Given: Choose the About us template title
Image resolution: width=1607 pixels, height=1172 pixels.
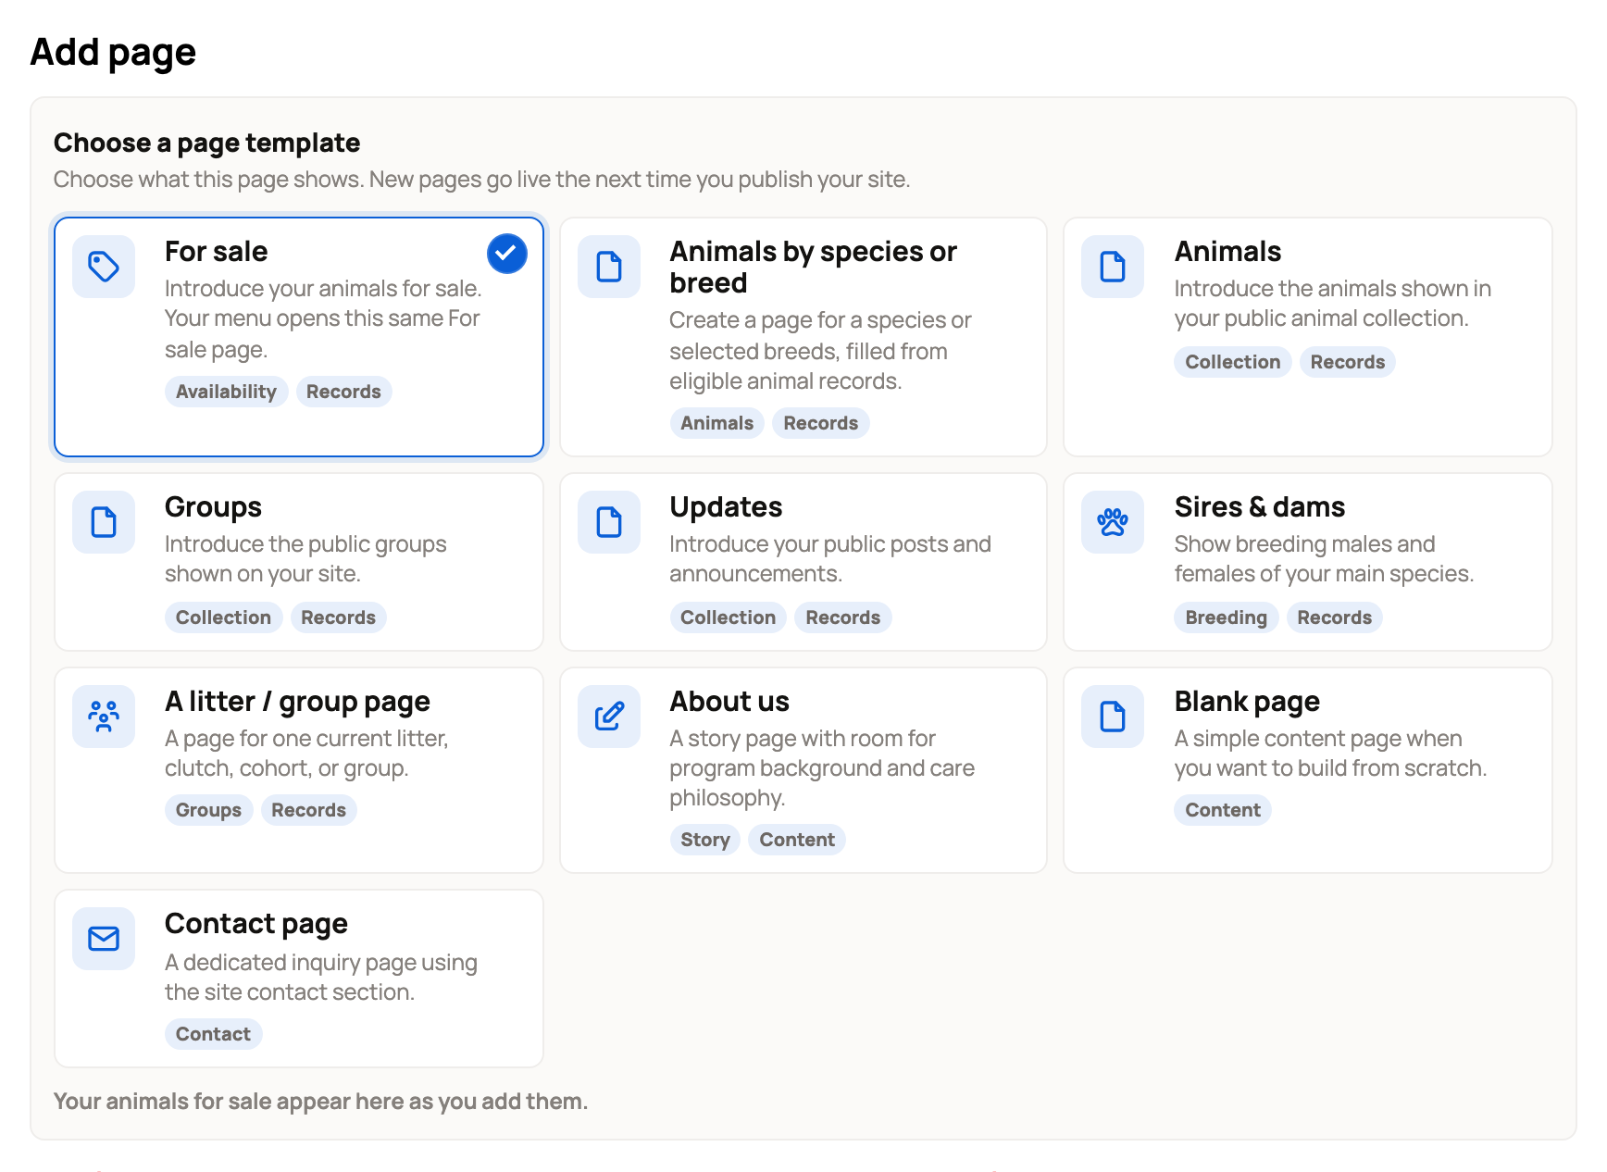Looking at the screenshot, I should [729, 702].
